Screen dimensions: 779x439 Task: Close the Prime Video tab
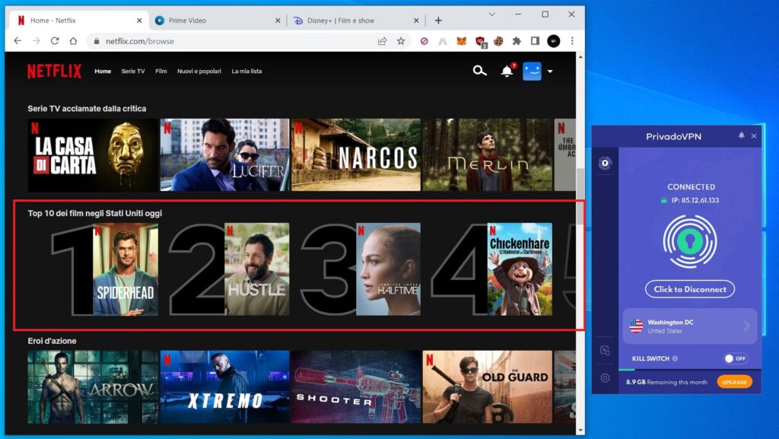[x=278, y=21]
